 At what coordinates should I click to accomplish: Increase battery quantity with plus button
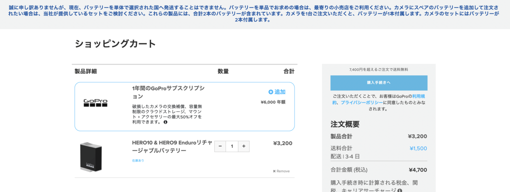[x=244, y=146]
